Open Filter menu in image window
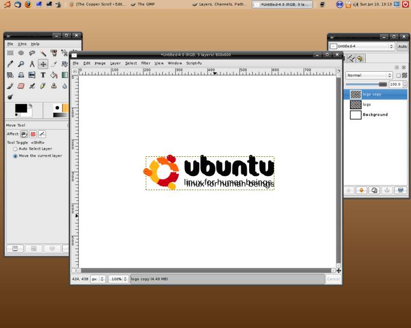The width and height of the screenshot is (411, 328). coord(146,64)
